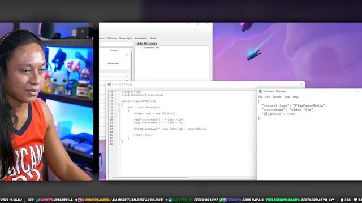Viewport: 362px width, 203px height.
Task: Click the Execute C# Code window icon
Action: [109, 85]
